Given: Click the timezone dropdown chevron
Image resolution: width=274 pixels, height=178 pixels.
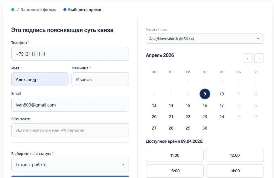Looking at the screenshot, I should [x=258, y=39].
